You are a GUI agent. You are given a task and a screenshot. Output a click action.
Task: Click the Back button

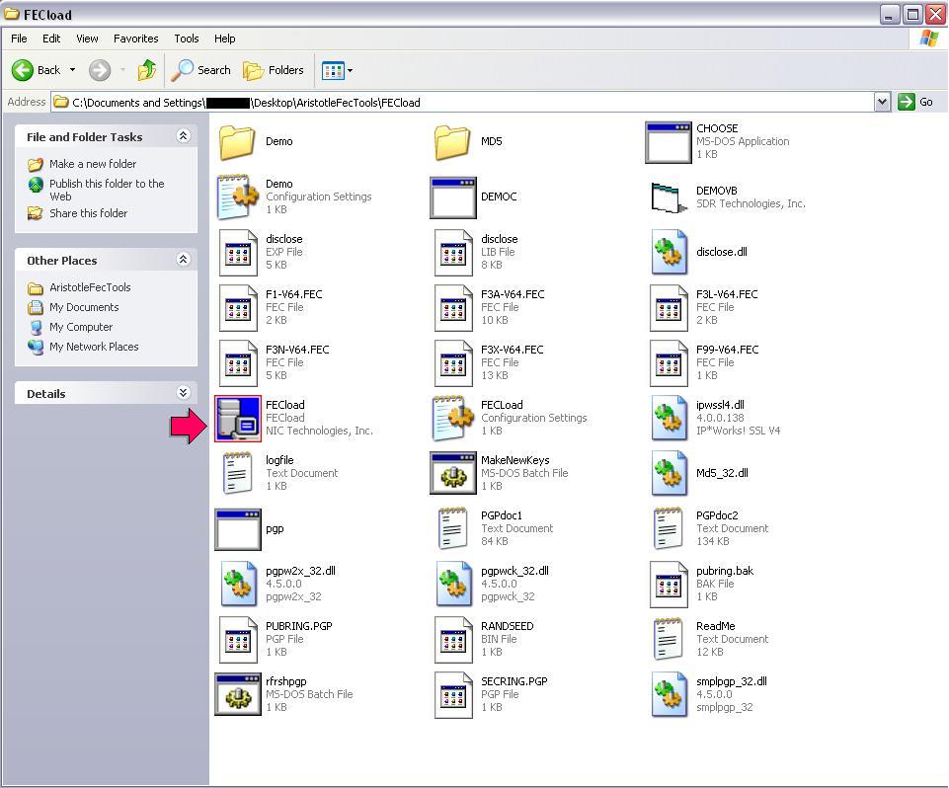[37, 70]
